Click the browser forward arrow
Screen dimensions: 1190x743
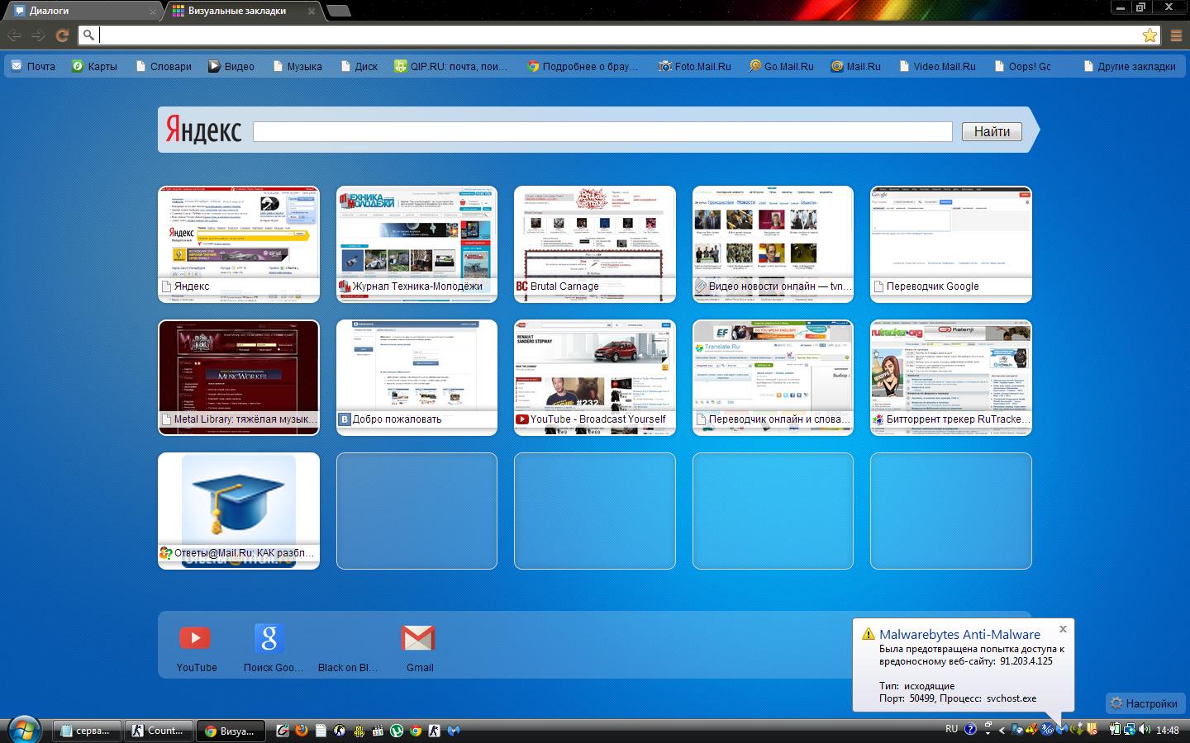coord(38,35)
